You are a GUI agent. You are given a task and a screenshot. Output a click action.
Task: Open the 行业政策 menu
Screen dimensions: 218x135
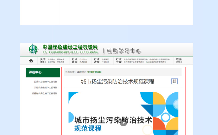[x=97, y=61]
